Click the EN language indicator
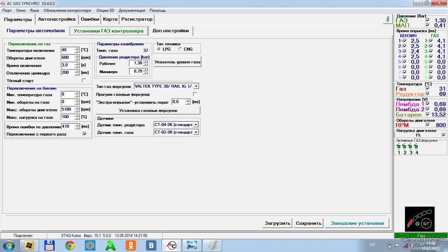Viewport: 448px width, 252px height. click(x=372, y=245)
